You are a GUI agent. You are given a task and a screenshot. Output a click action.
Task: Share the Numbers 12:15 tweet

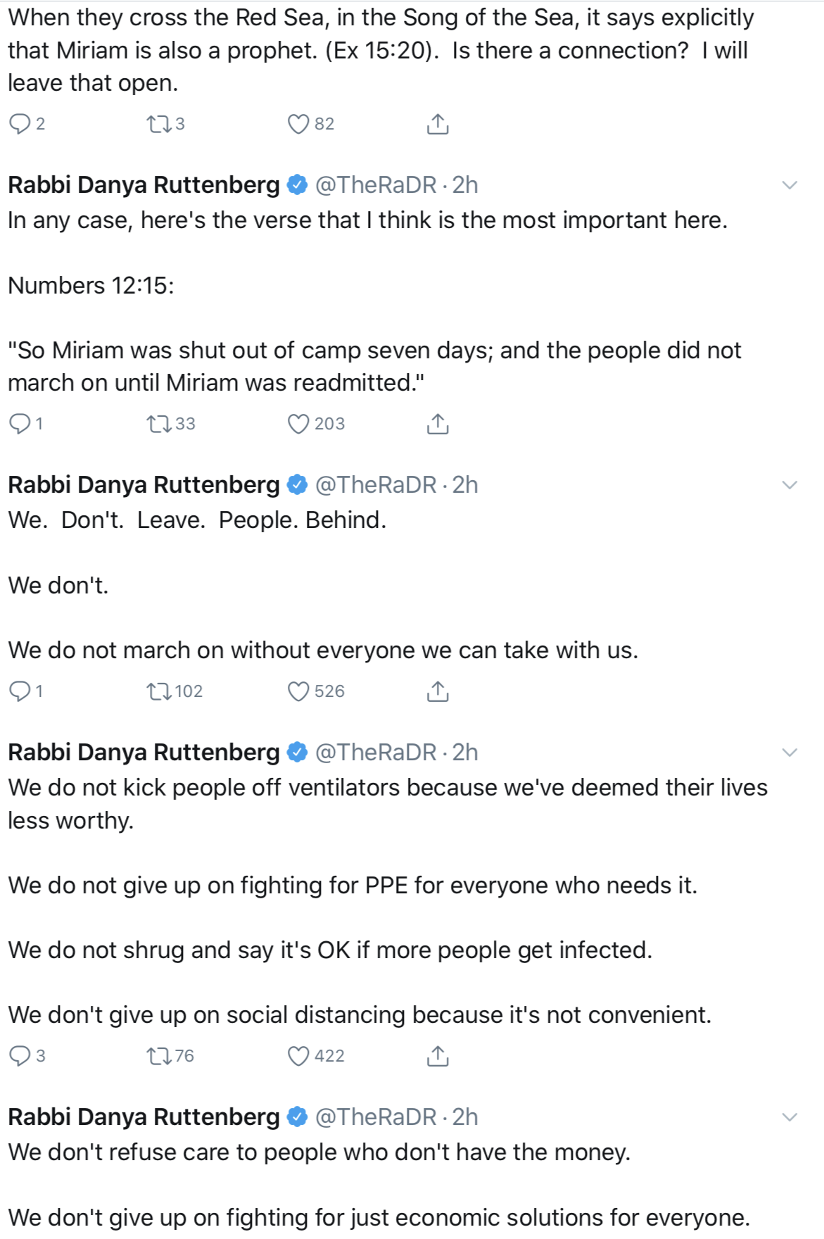(x=438, y=424)
